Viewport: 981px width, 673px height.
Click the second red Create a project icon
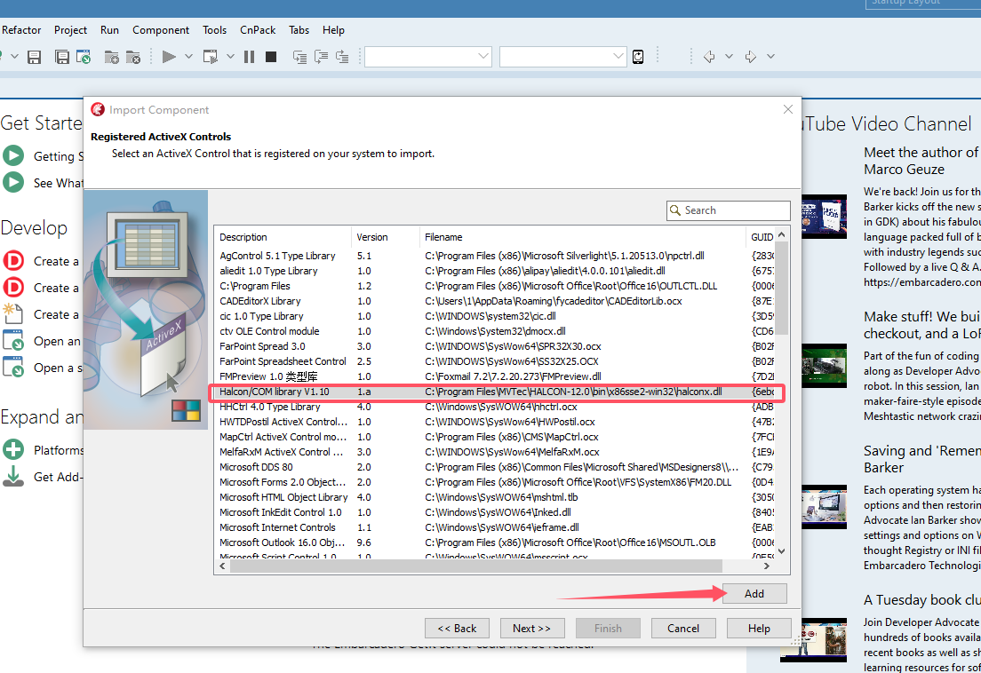tap(13, 288)
